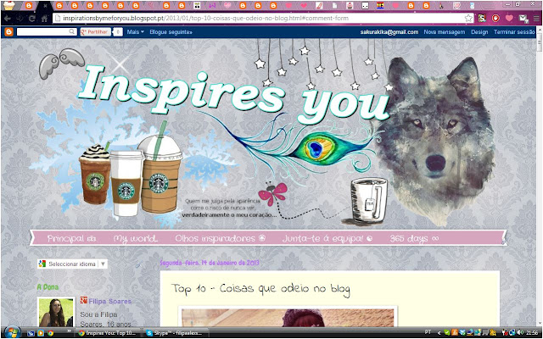Click the 21:56 system clock

pyautogui.click(x=533, y=332)
